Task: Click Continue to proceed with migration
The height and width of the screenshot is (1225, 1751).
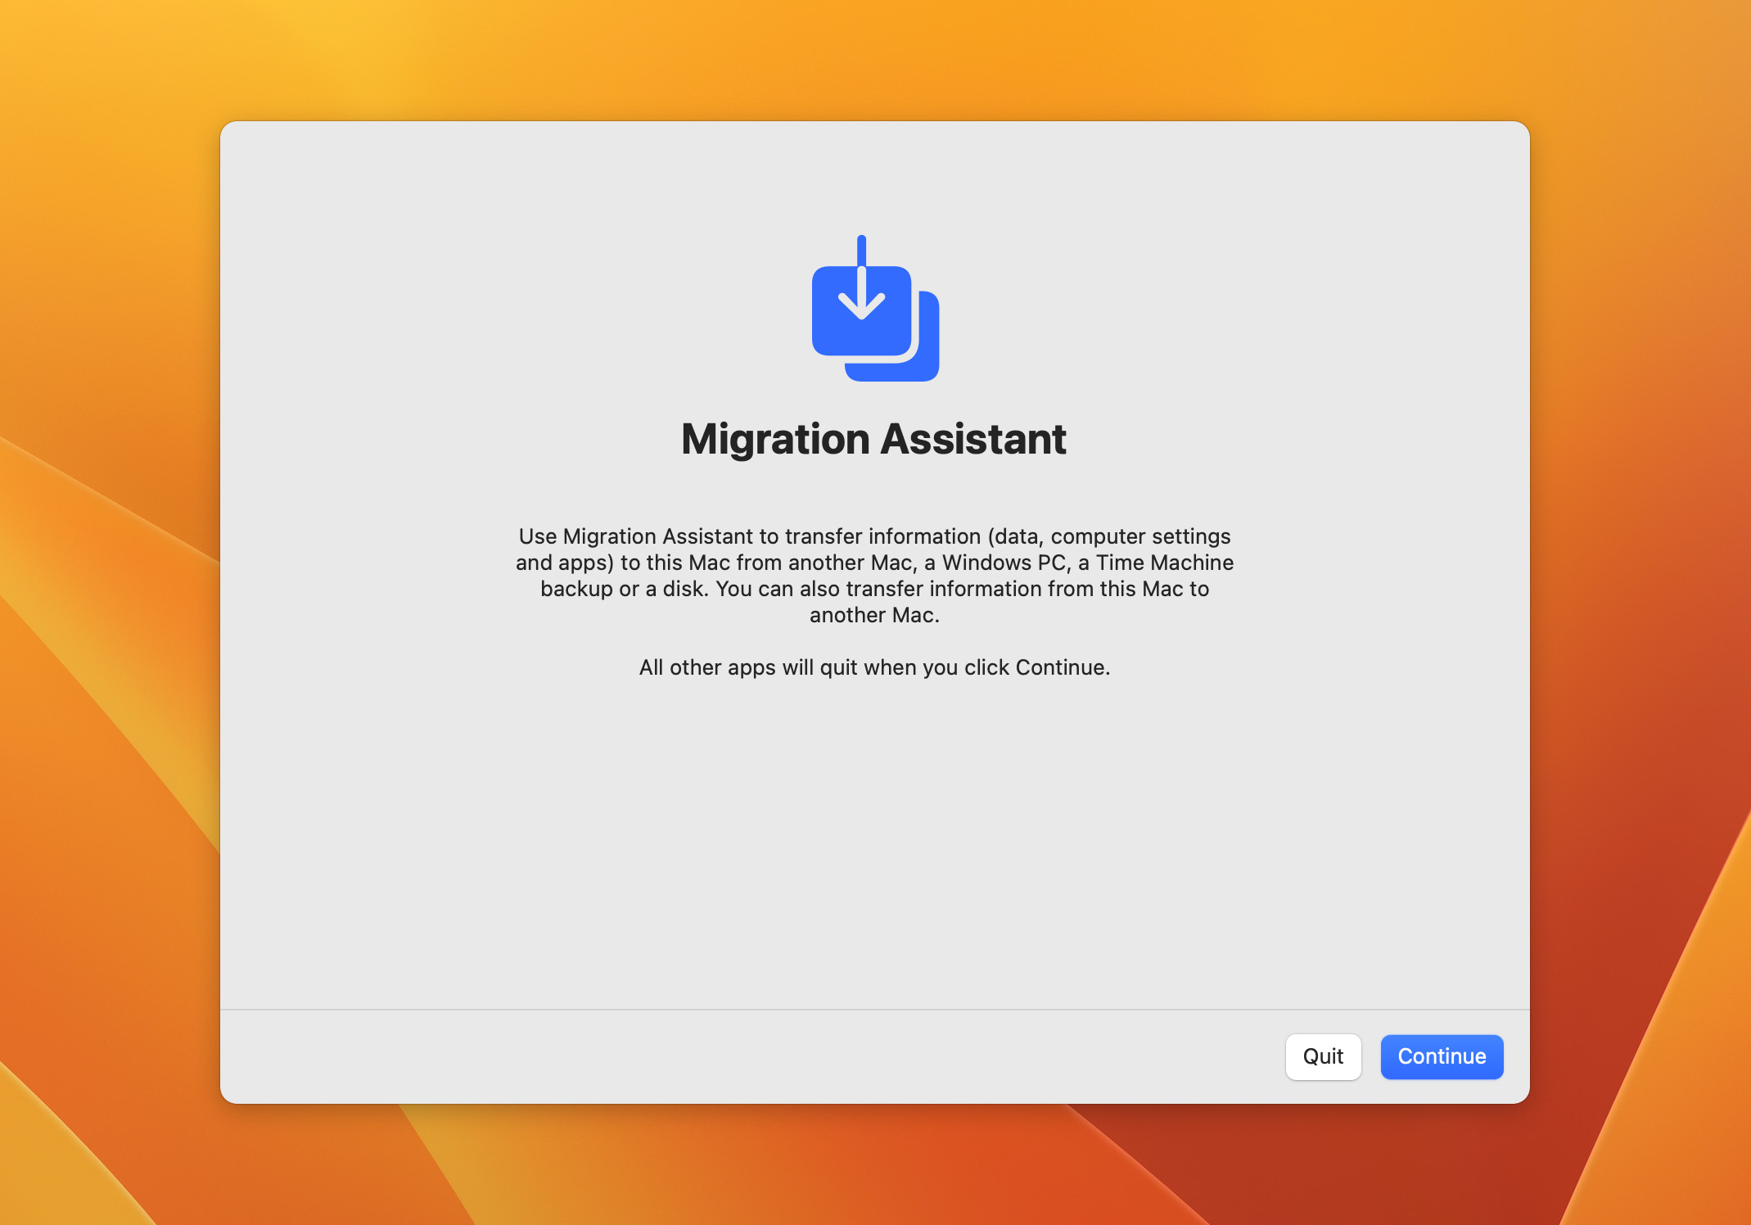Action: point(1441,1055)
